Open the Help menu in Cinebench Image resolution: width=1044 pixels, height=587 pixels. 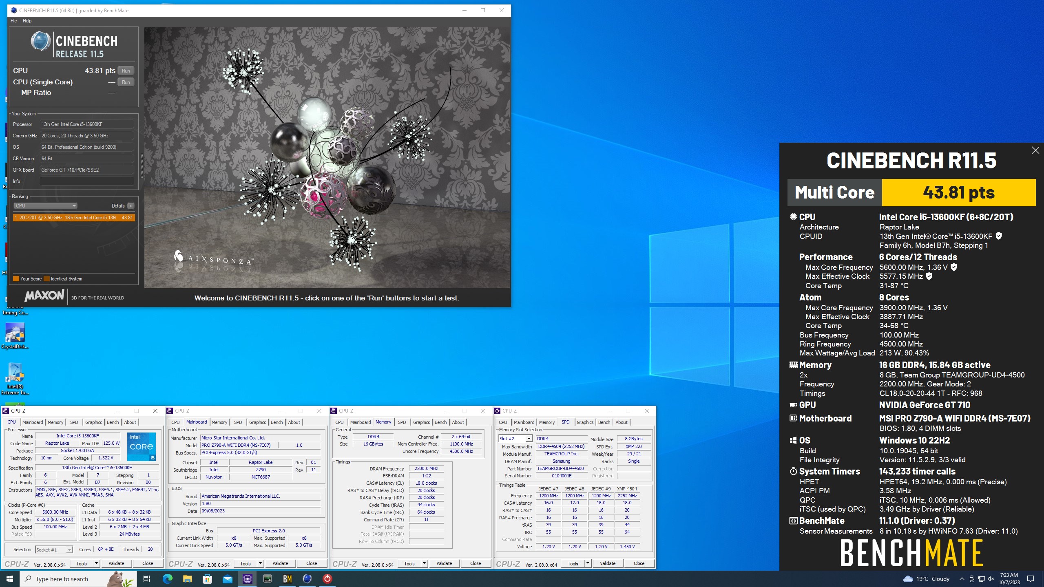[27, 21]
